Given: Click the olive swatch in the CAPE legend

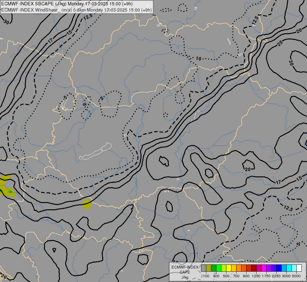Looking at the screenshot, I should (x=209, y=268).
